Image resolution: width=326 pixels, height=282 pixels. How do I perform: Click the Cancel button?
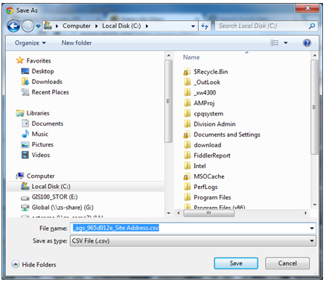[287, 263]
